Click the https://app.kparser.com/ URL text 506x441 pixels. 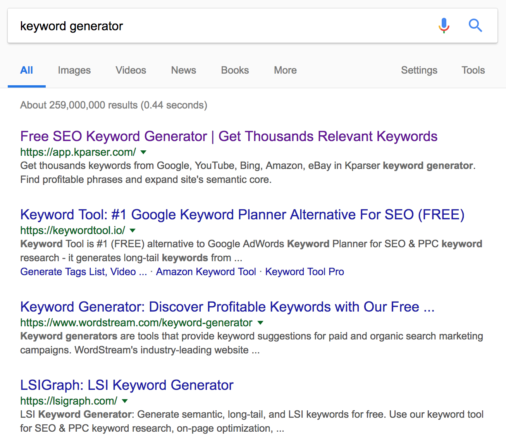click(x=78, y=152)
